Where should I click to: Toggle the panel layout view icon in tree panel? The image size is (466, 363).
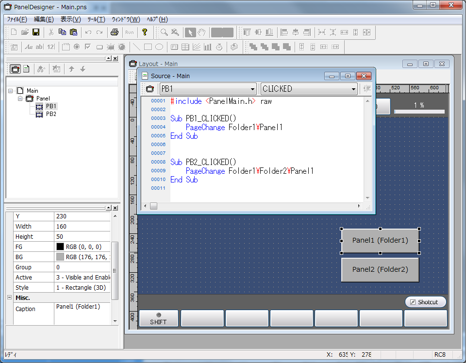[x=15, y=69]
